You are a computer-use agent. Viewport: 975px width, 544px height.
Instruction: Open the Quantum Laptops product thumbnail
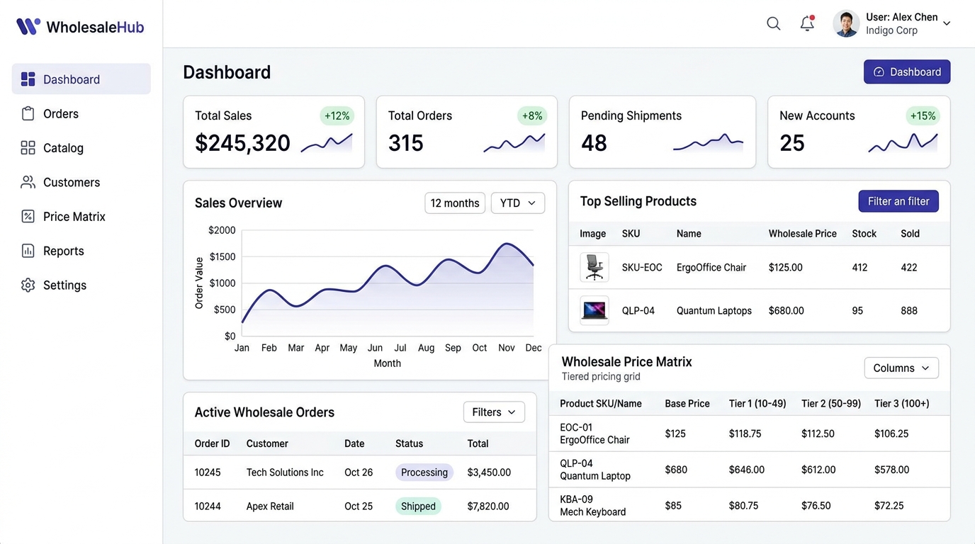point(594,310)
